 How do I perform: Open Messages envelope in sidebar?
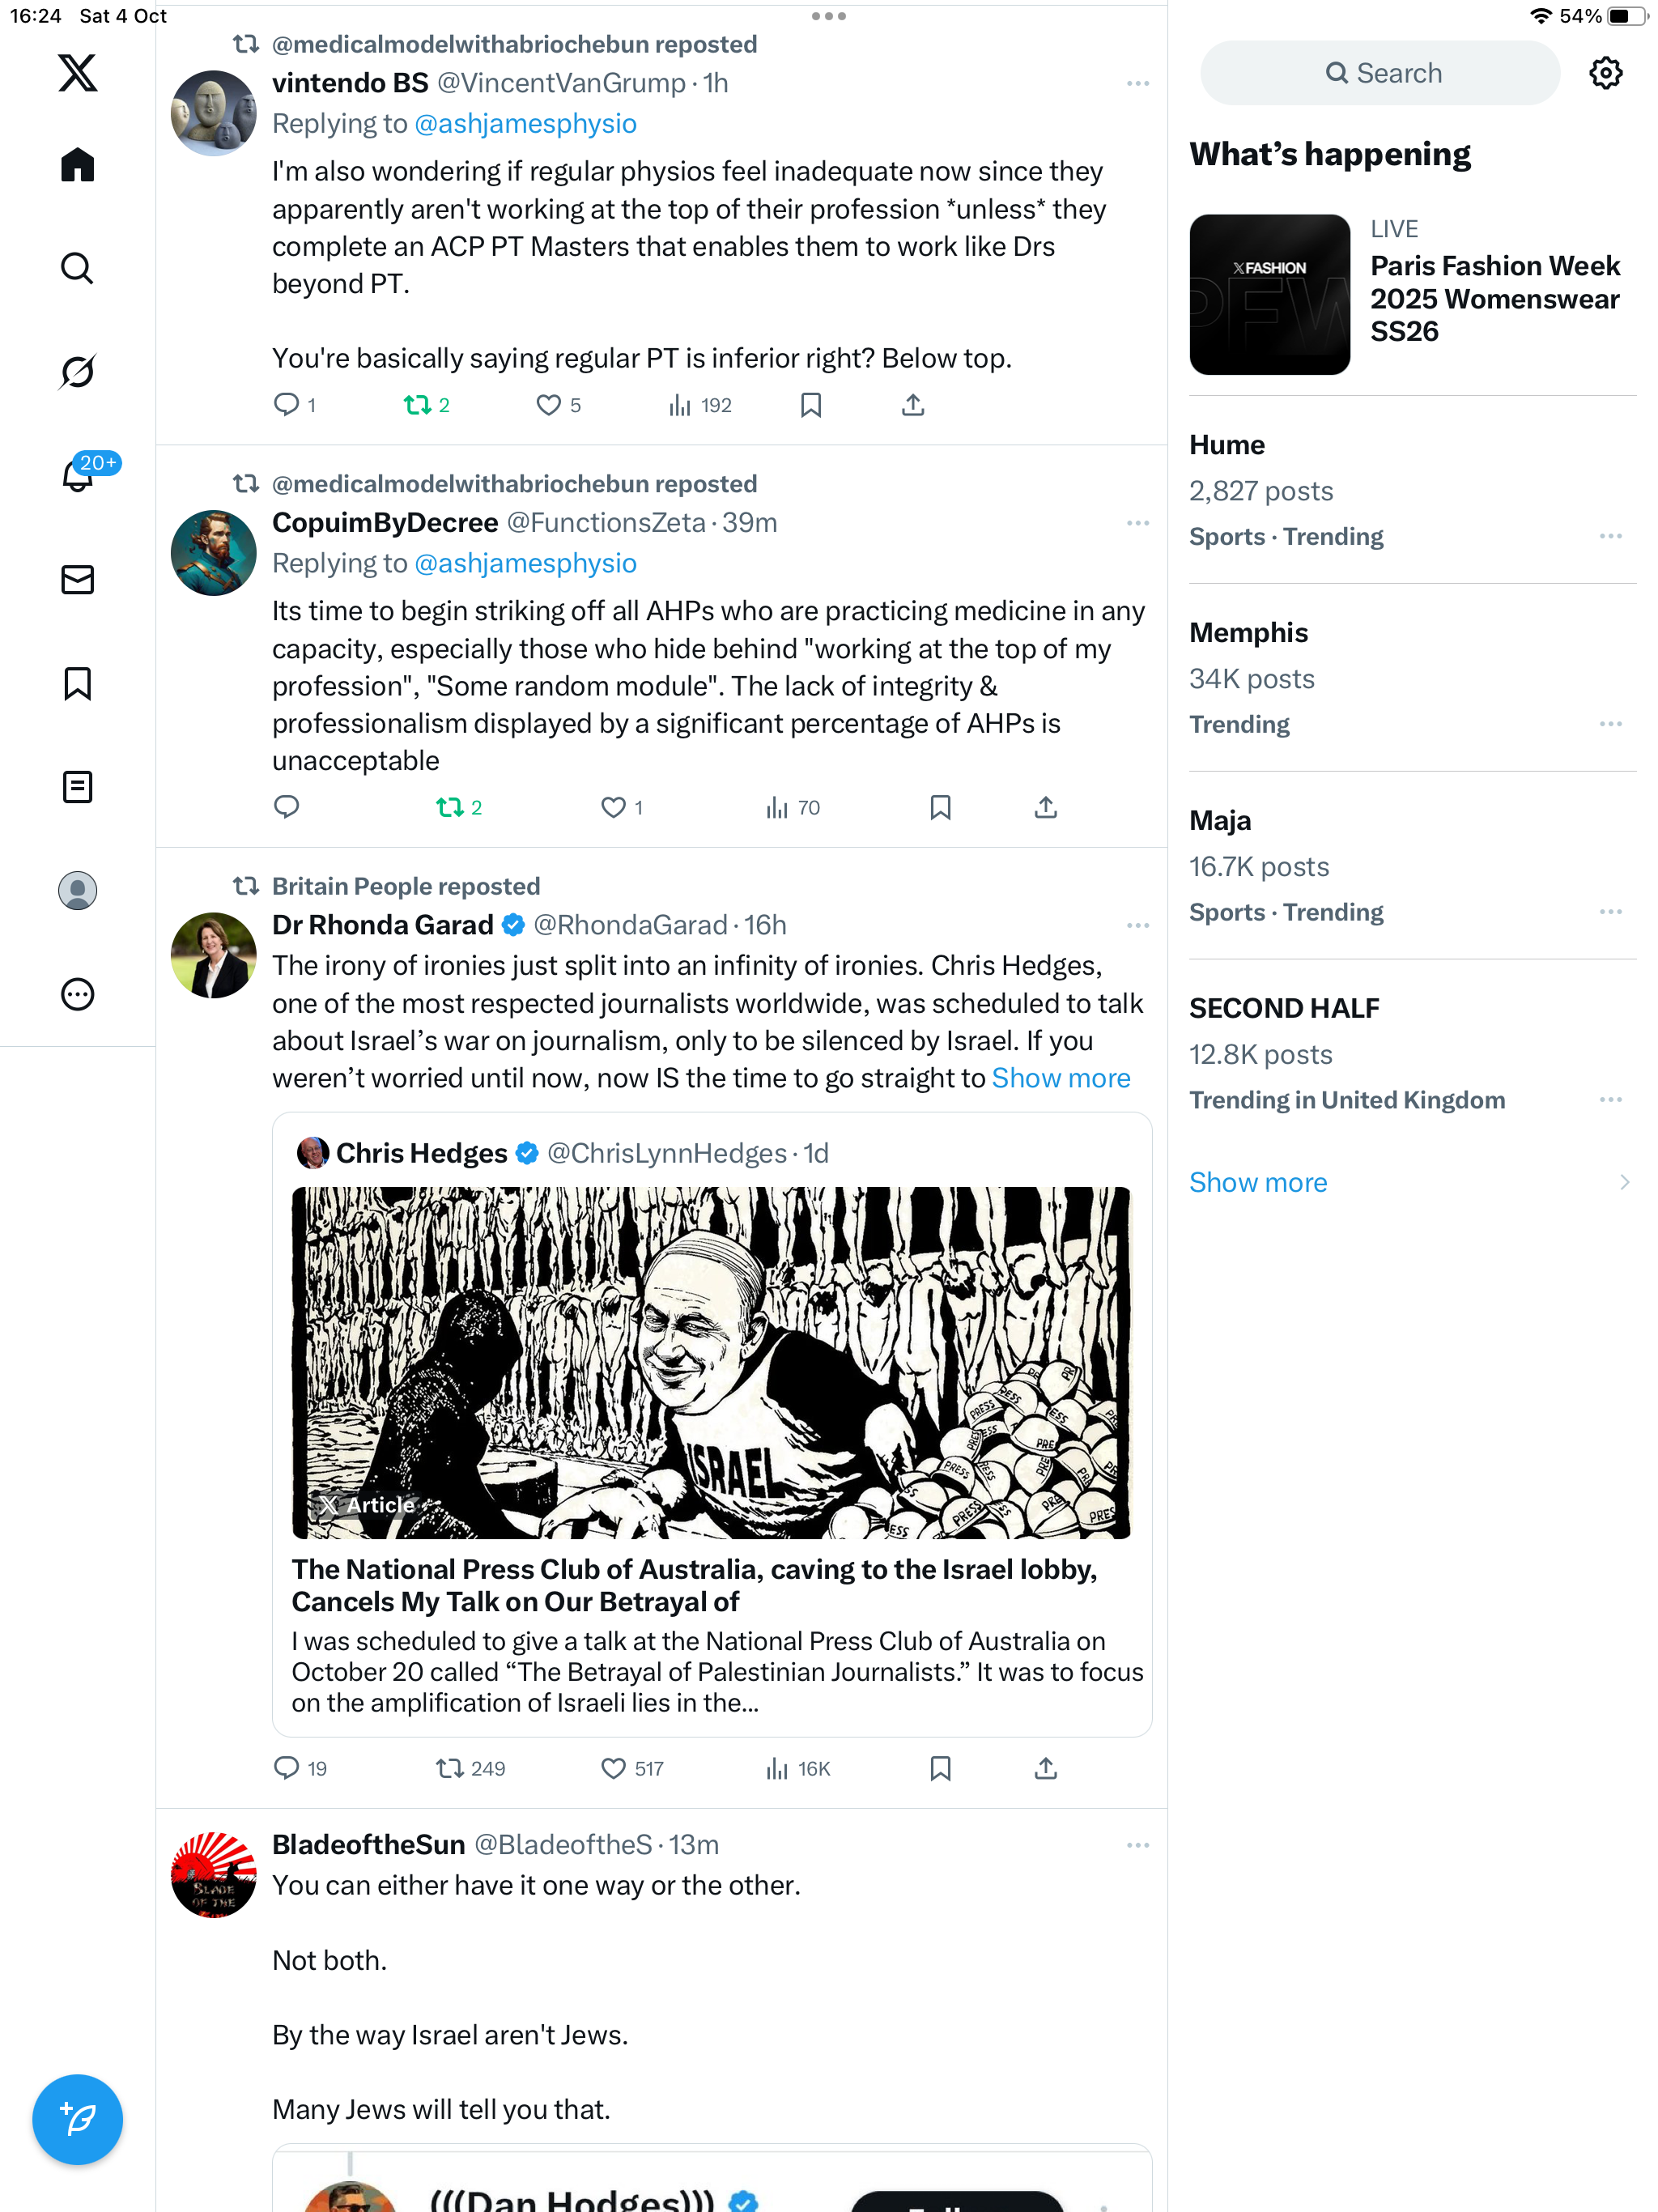click(77, 580)
